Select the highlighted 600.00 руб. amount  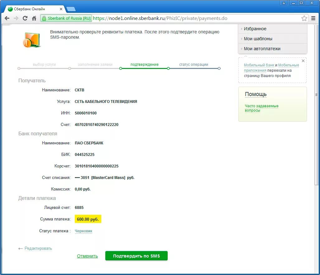(x=88, y=219)
